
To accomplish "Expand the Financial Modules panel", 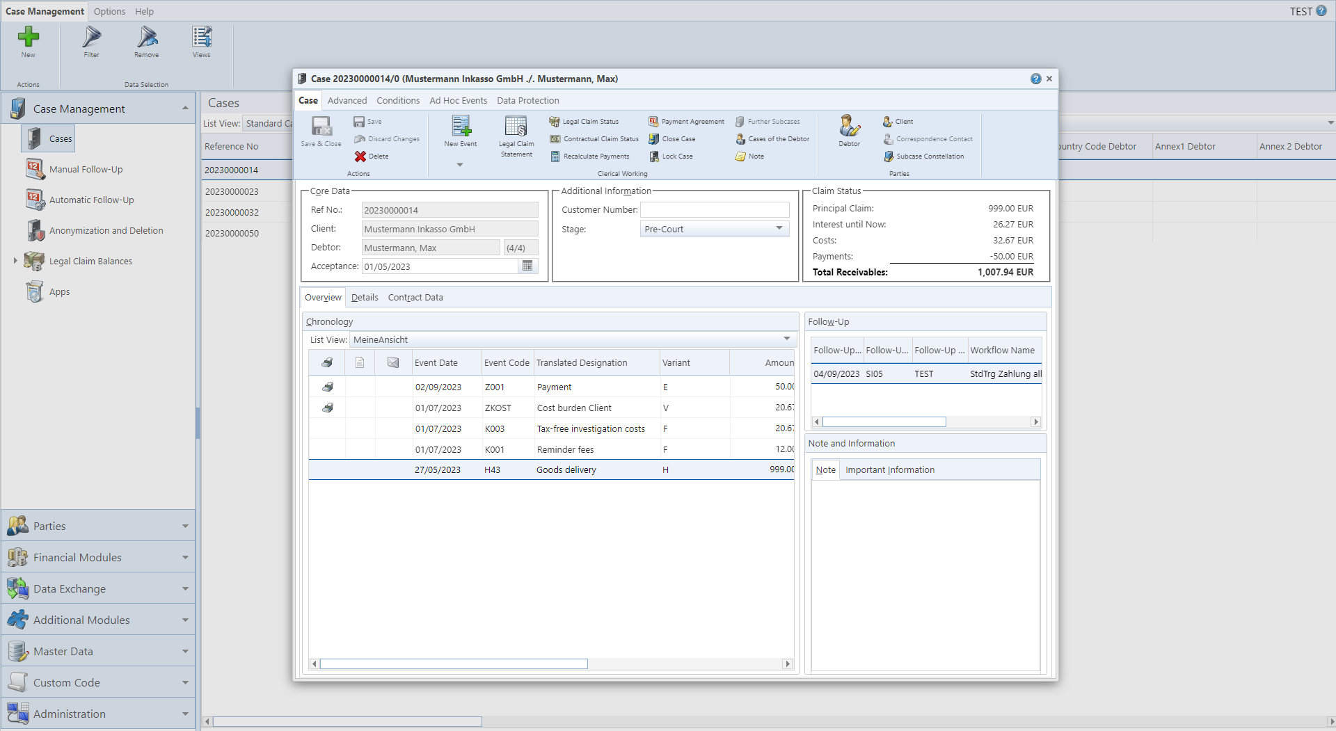I will pyautogui.click(x=97, y=557).
